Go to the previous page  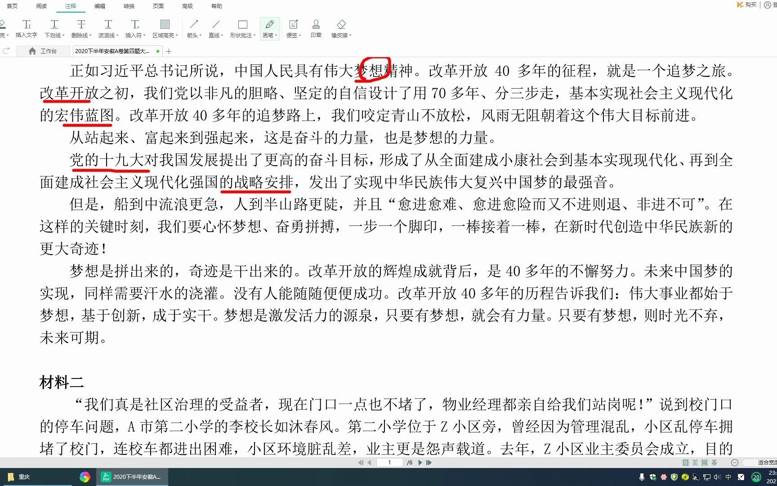369,463
